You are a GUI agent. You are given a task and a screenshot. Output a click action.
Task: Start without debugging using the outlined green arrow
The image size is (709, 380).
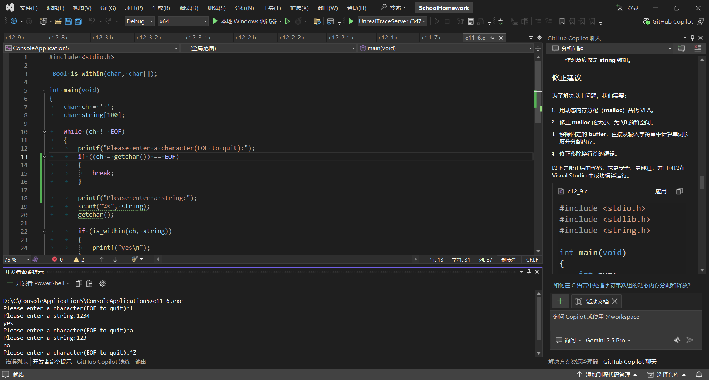tap(288, 21)
